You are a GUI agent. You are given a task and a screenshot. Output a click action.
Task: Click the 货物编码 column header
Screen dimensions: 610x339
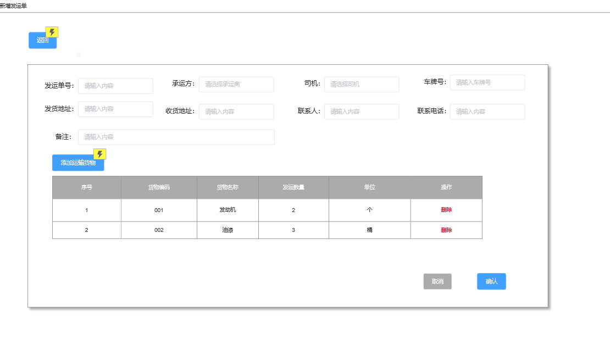coord(159,187)
